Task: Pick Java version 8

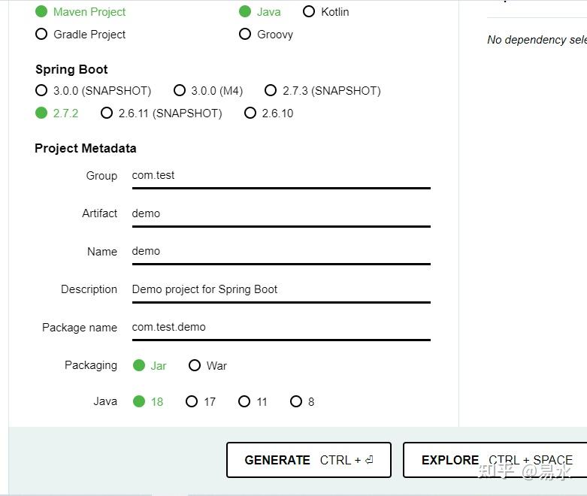Action: (296, 402)
